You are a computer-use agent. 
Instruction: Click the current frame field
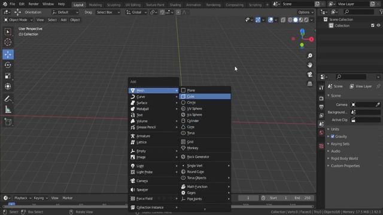click(248, 198)
